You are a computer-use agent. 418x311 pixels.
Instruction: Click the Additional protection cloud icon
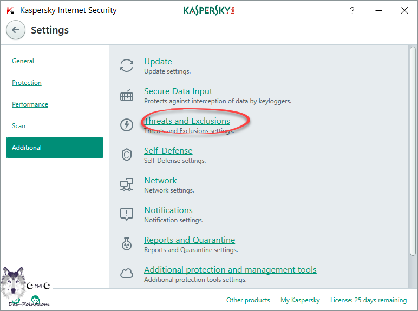[x=127, y=274]
